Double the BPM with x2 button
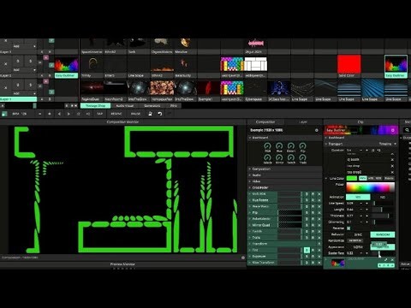 tap(88, 114)
